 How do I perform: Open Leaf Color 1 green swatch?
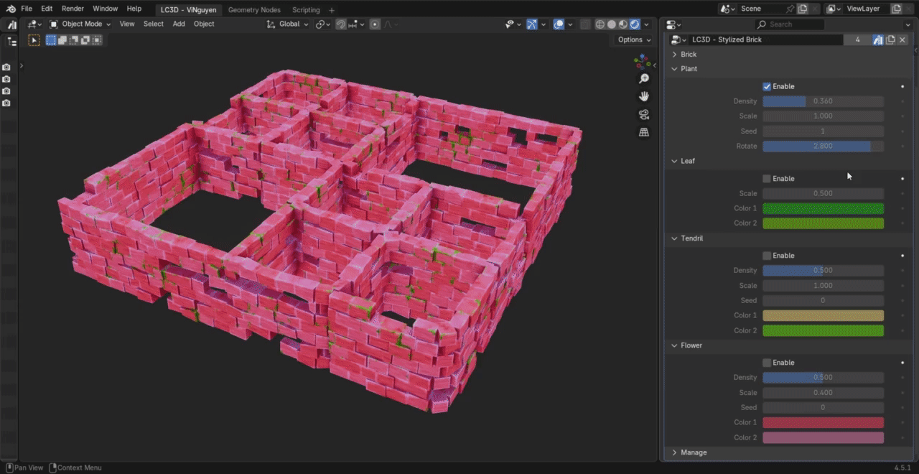coord(823,208)
